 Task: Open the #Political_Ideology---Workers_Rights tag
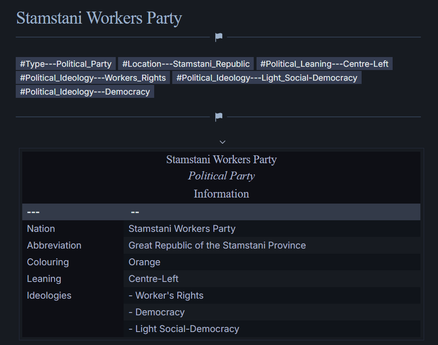click(93, 78)
